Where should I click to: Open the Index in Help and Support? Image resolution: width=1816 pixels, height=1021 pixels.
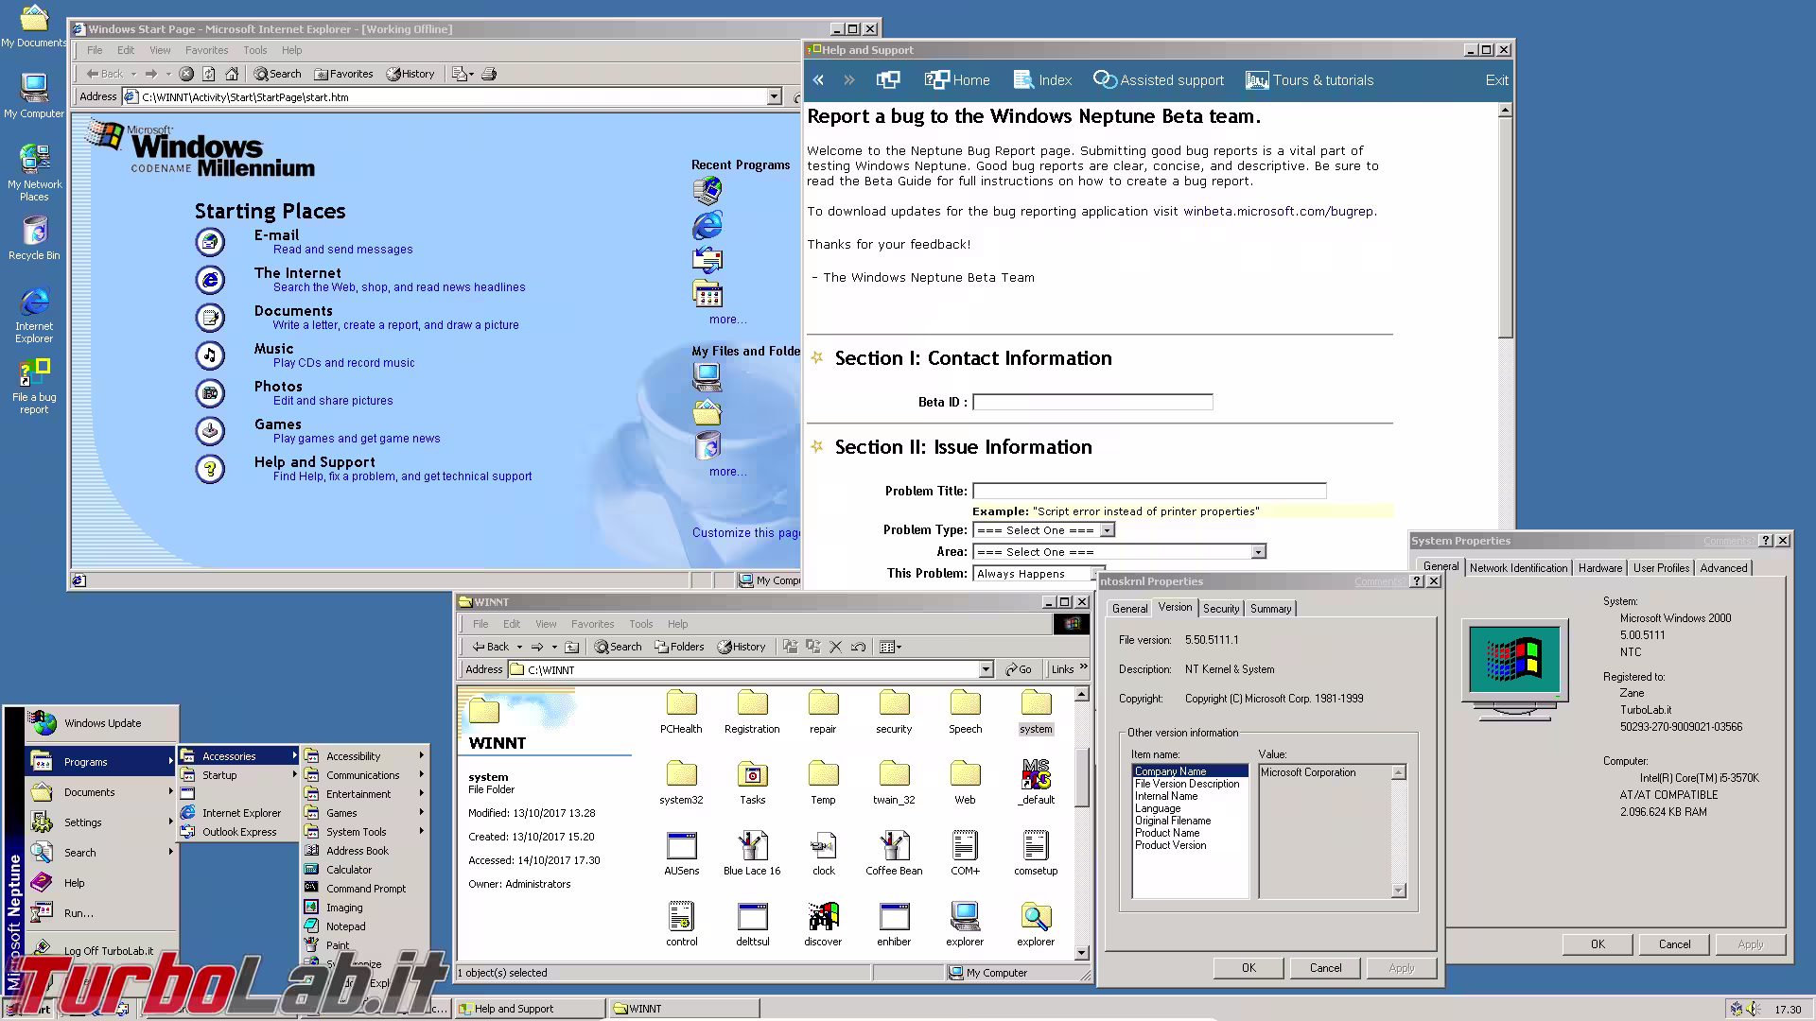1042,80
